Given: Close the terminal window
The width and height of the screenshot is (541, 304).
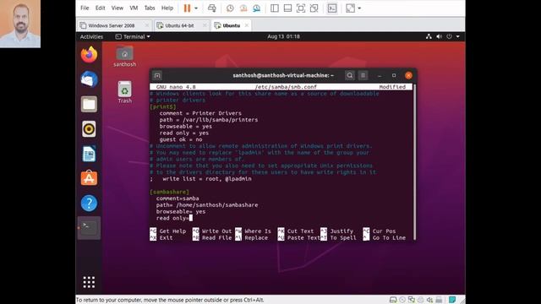Looking at the screenshot, I should pyautogui.click(x=408, y=75).
